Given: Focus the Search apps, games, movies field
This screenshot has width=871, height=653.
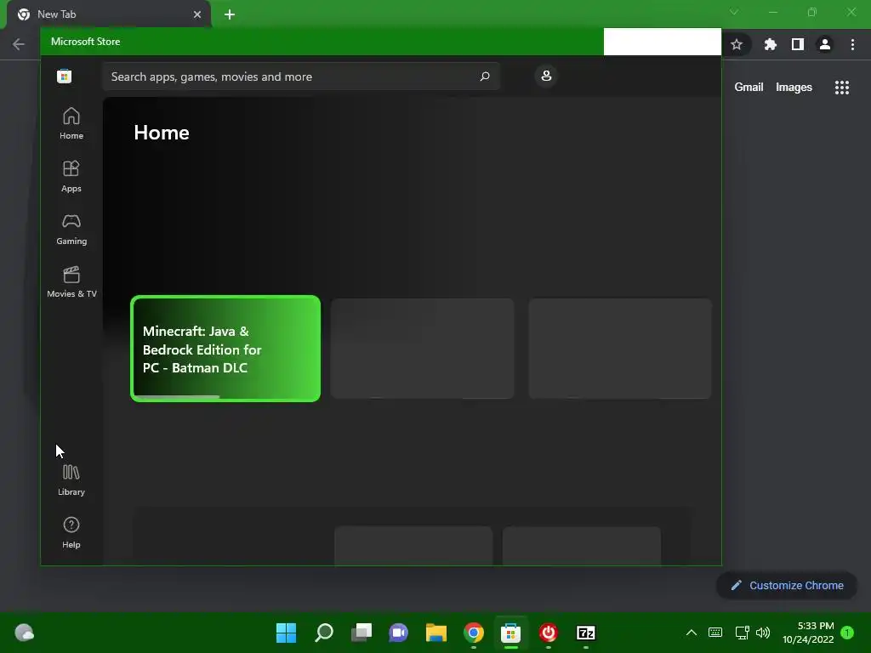Looking at the screenshot, I should point(301,77).
